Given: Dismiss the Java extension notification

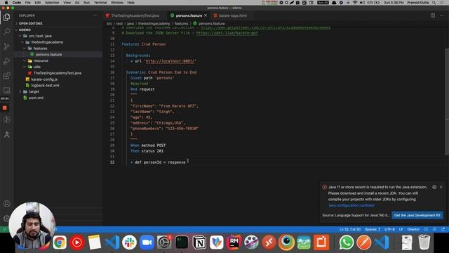Looking at the screenshot, I should pyautogui.click(x=441, y=187).
